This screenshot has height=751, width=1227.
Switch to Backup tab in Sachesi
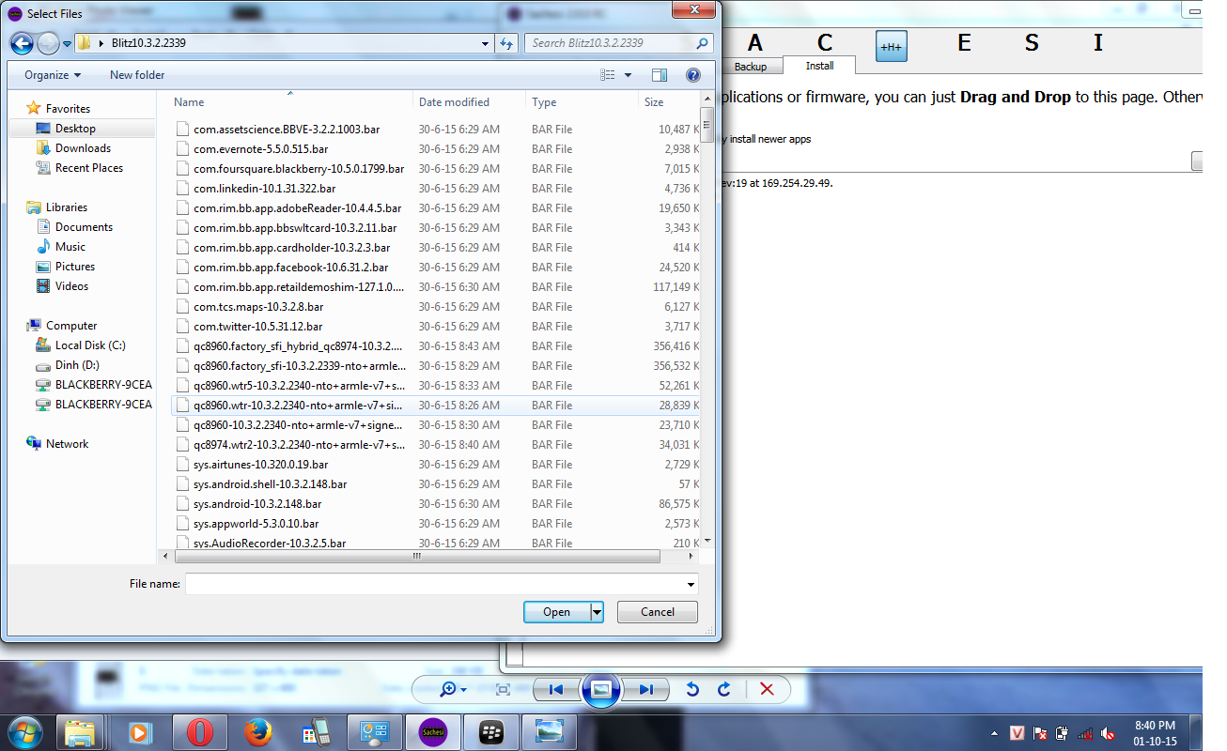point(751,67)
